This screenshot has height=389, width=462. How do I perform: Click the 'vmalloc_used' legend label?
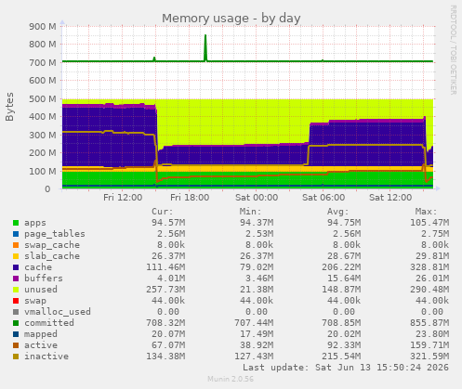[58, 312]
